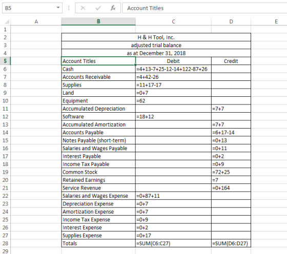Click the formula =18+12
This screenshot has height=254, width=287.
tap(173, 116)
